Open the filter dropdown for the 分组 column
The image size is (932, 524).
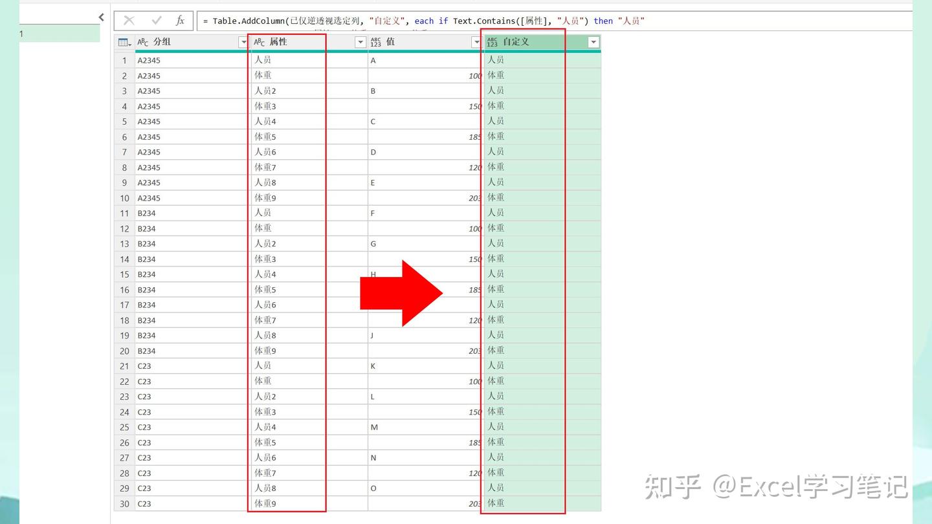243,42
